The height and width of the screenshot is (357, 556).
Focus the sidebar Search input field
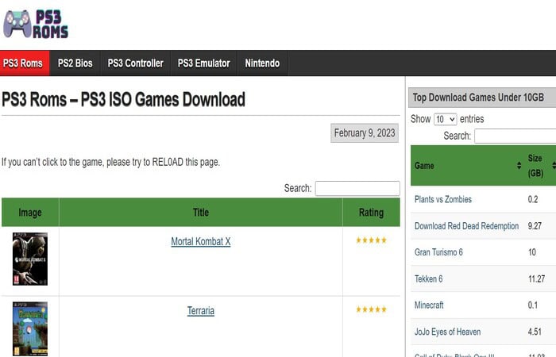pos(515,136)
